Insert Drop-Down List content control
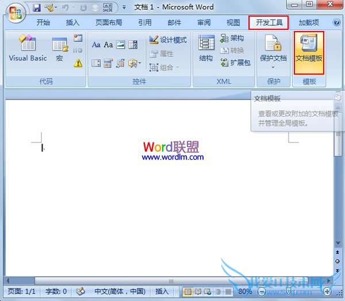This screenshot has height=301, width=345. (96, 63)
